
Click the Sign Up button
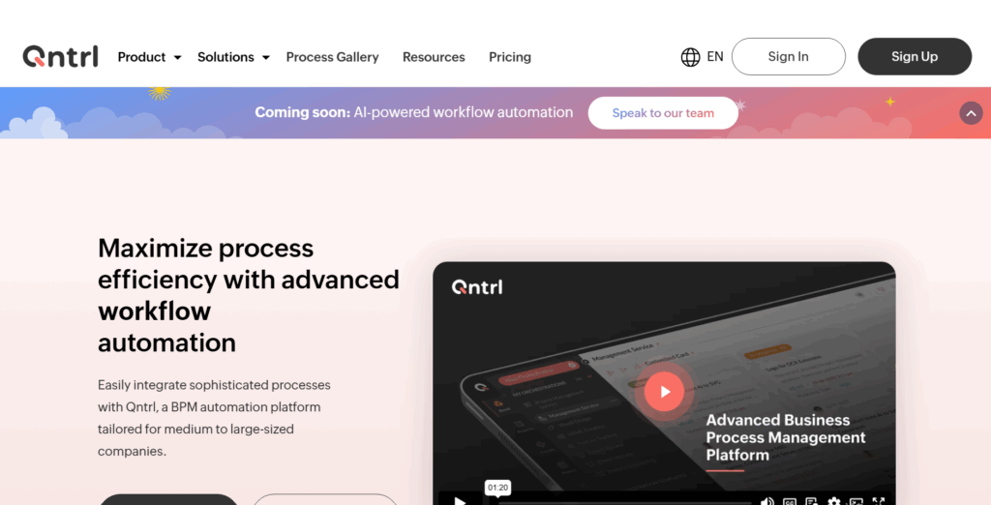(915, 56)
